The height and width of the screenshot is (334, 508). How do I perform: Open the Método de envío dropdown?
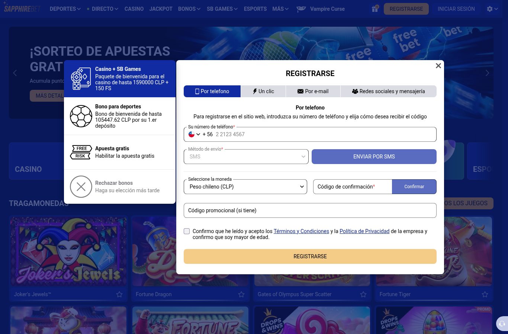(246, 157)
